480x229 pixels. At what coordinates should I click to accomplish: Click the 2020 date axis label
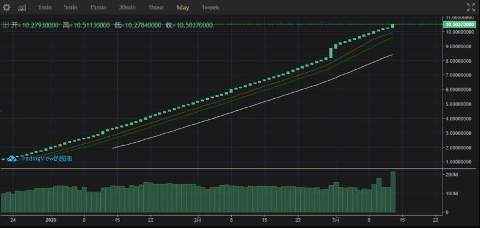tap(51, 219)
